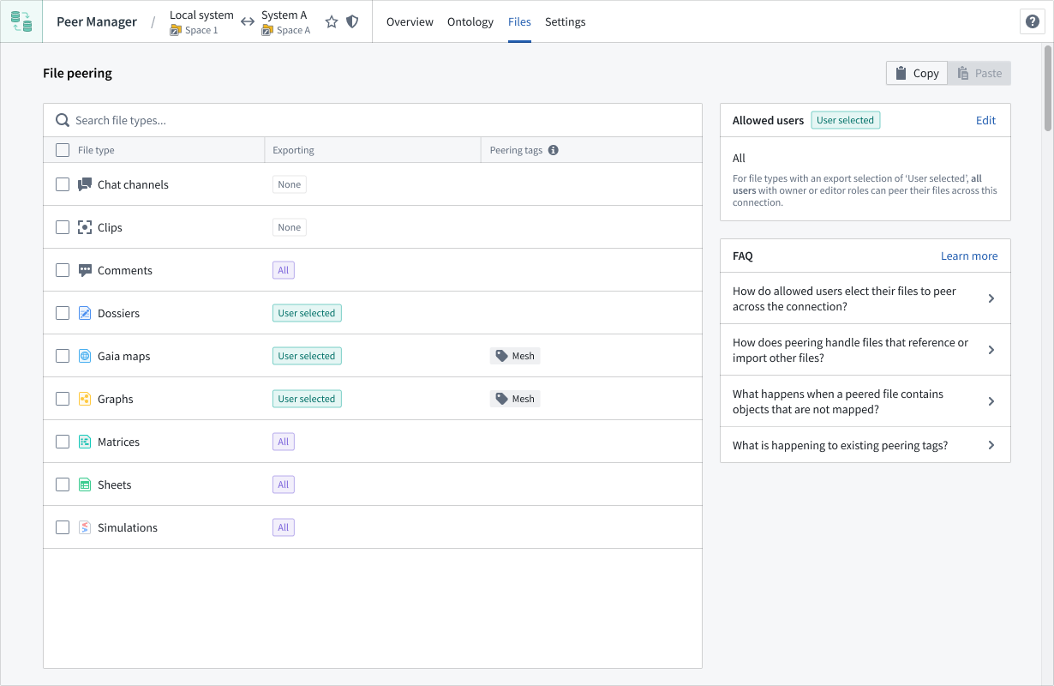The width and height of the screenshot is (1054, 686).
Task: Click the Mesh tag in Graphs row
Action: point(515,399)
